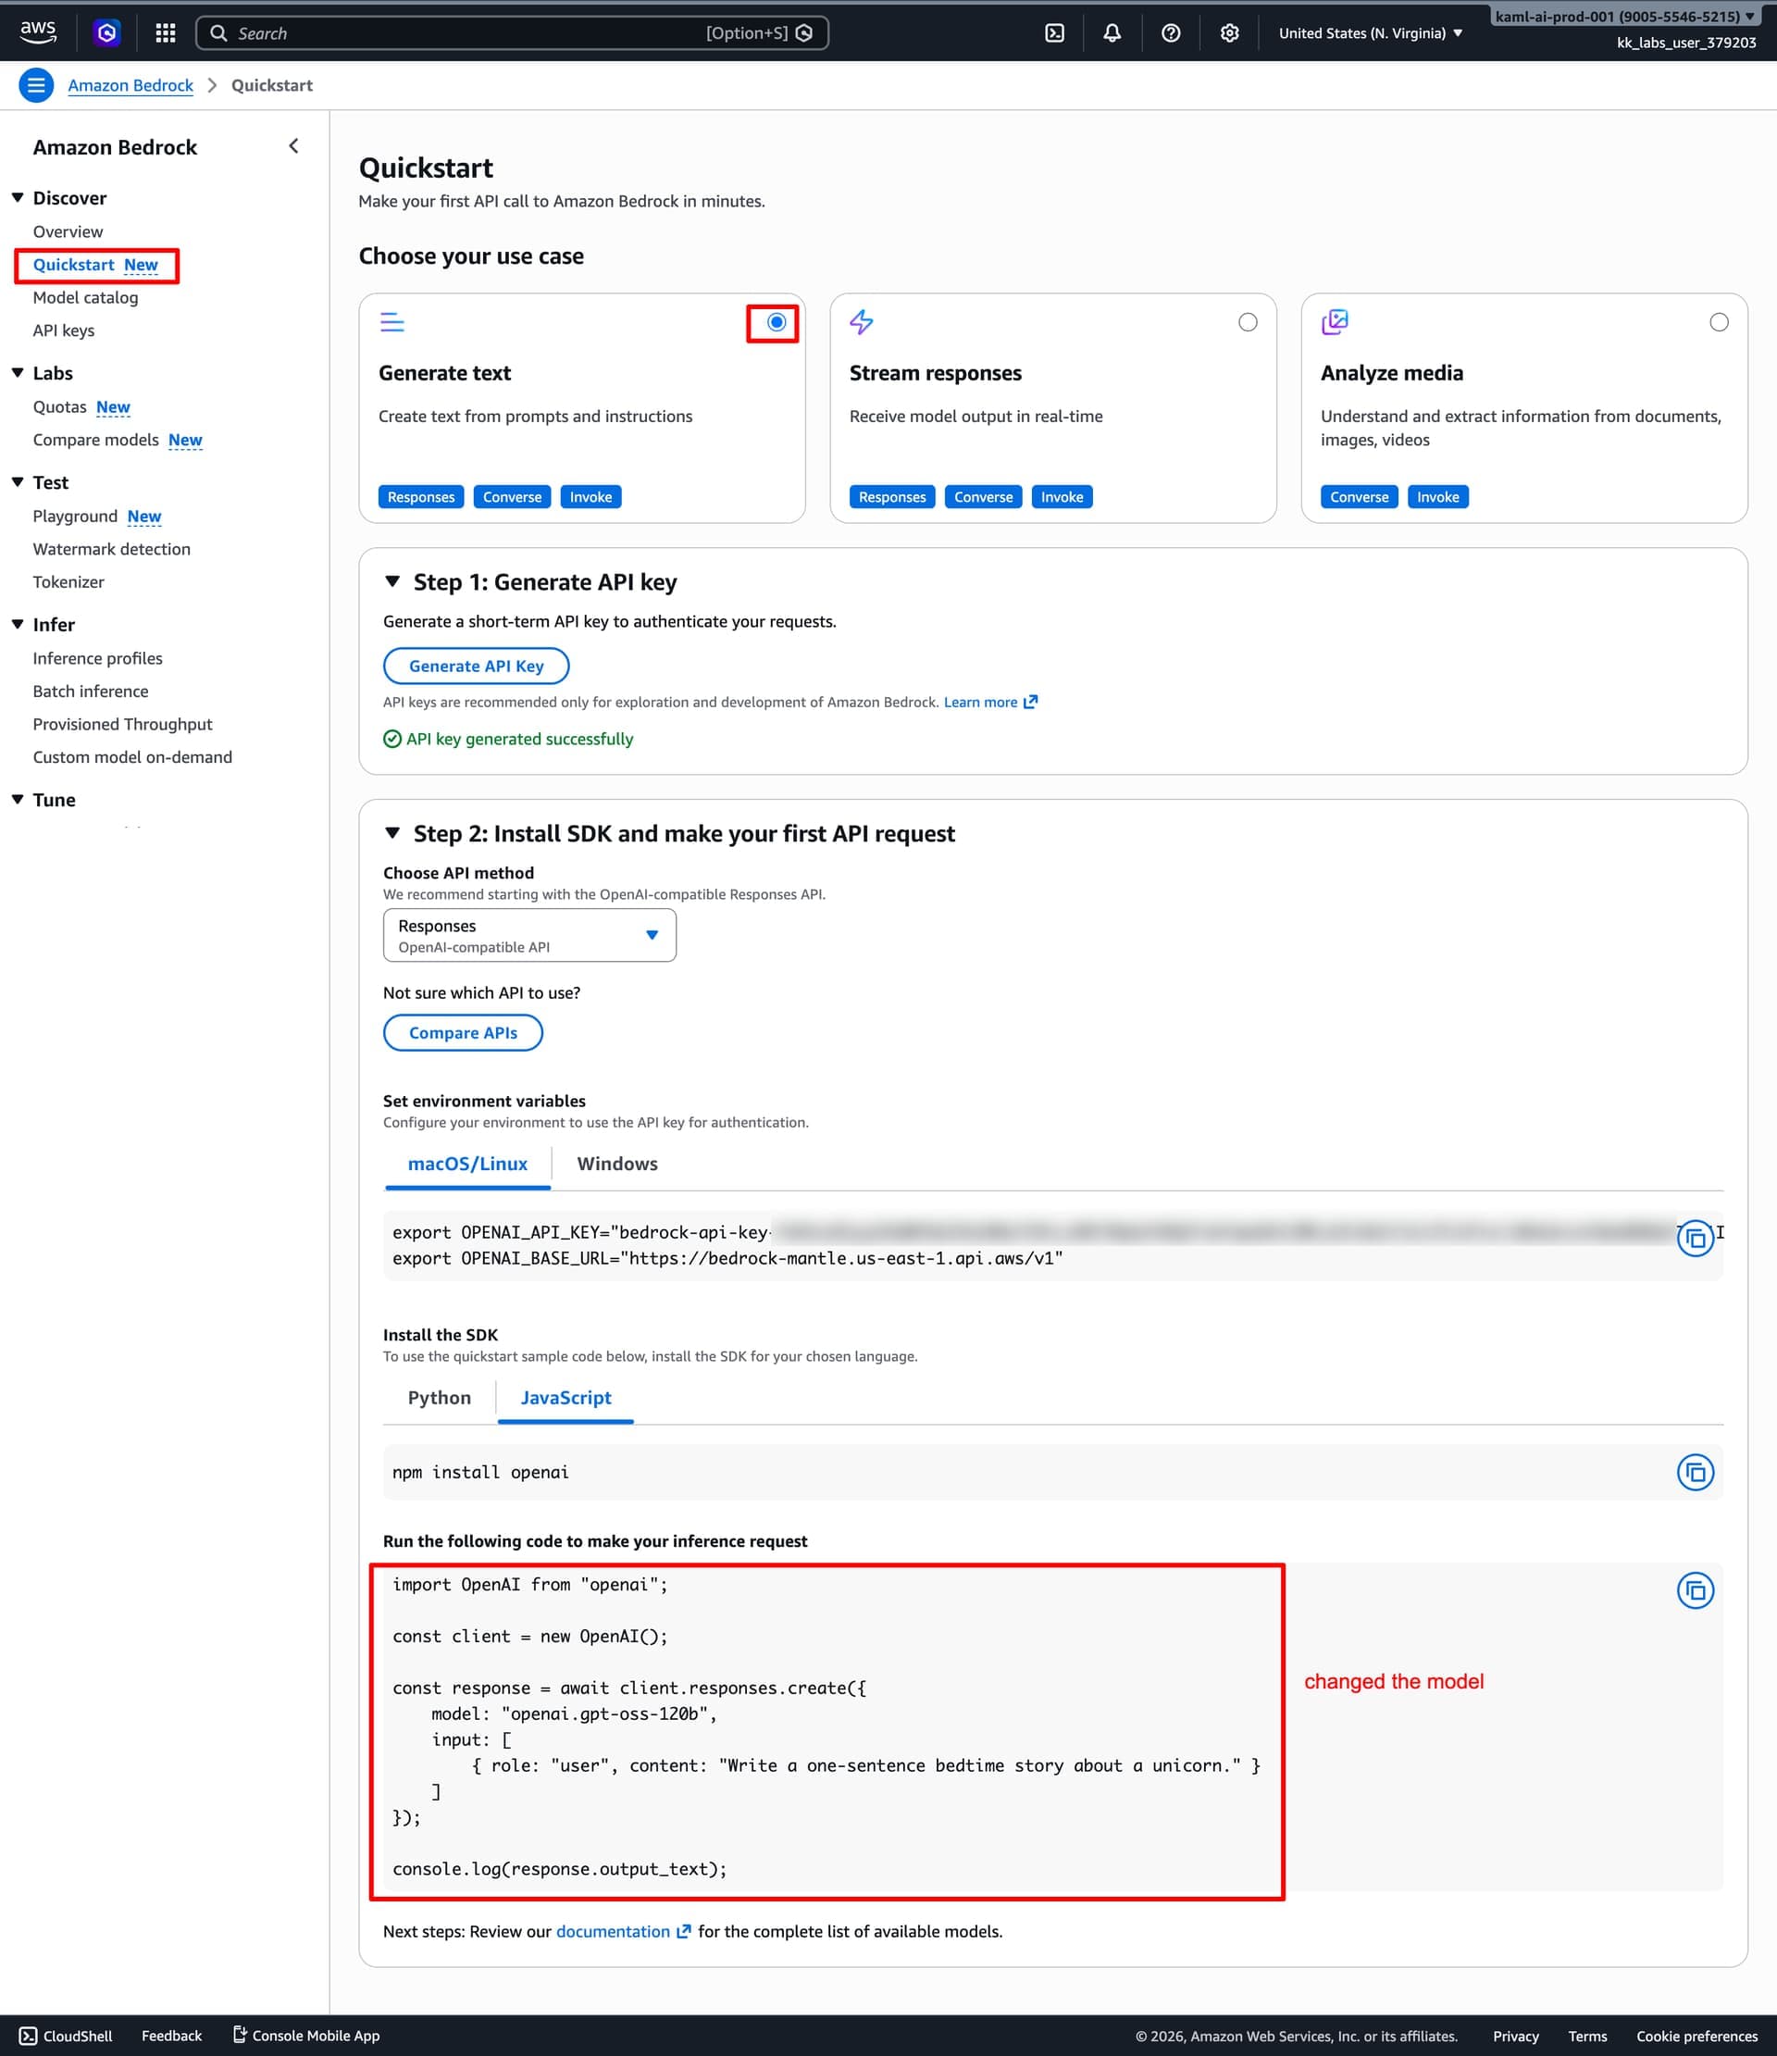Open the notifications bell
Viewport: 1777px width, 2056px height.
click(x=1112, y=32)
